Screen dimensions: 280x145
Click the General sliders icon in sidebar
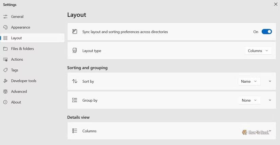(5, 17)
